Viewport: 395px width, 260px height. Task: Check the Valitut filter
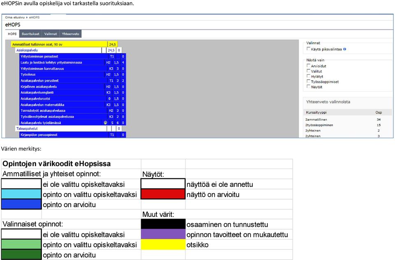[308, 71]
